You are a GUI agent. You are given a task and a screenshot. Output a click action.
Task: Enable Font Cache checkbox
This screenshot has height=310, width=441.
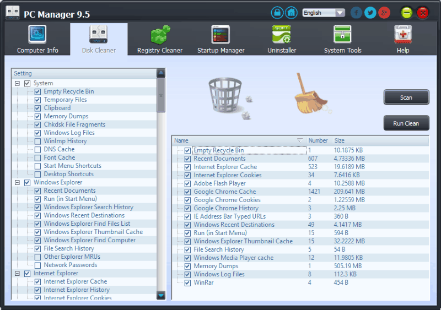pyautogui.click(x=37, y=158)
